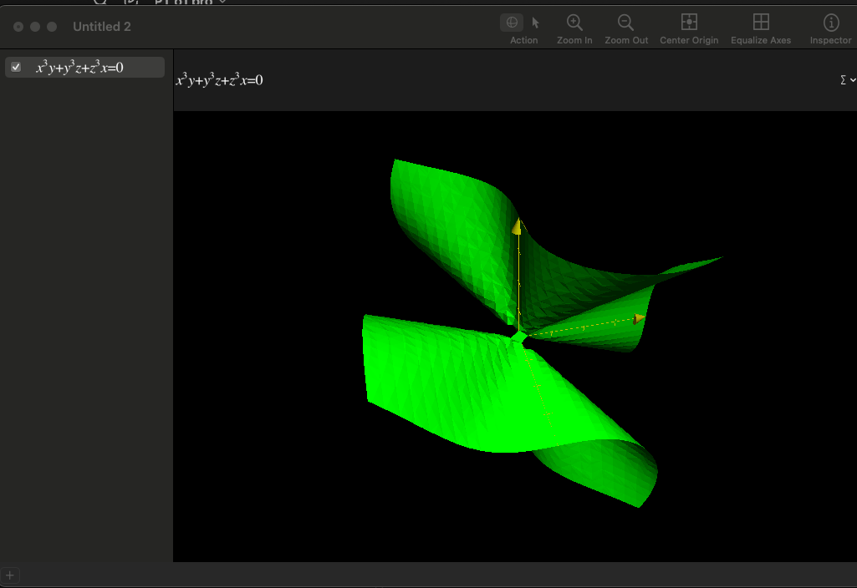Open the Inspector info icon

pos(831,23)
